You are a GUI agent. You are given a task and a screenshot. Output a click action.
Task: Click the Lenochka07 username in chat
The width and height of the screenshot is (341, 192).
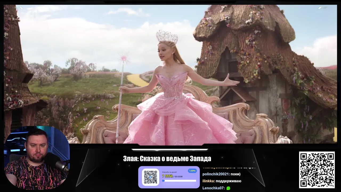[213, 188]
